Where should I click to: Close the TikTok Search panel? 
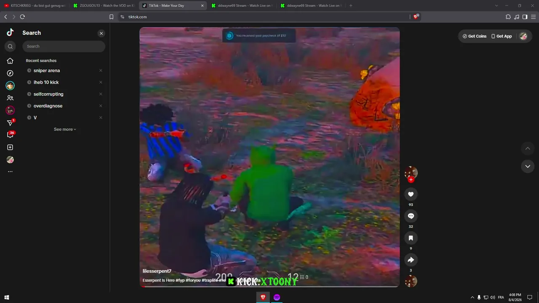pos(101,33)
